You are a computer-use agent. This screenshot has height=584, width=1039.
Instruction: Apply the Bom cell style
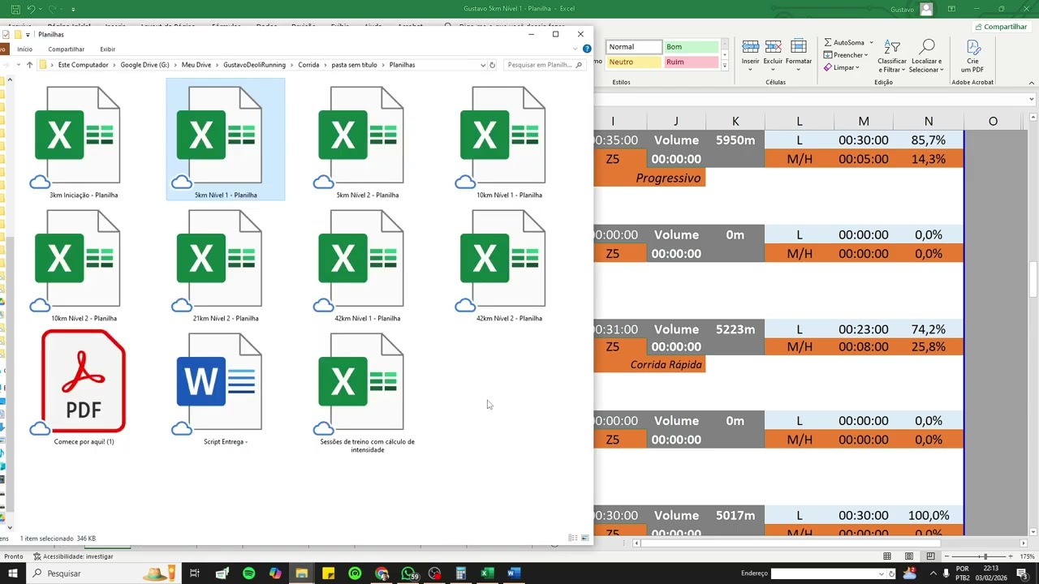point(692,47)
